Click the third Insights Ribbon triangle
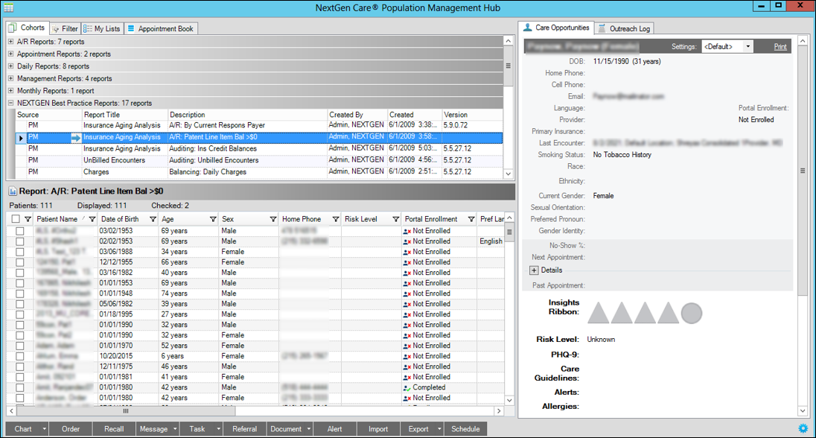The width and height of the screenshot is (816, 438). [x=646, y=313]
